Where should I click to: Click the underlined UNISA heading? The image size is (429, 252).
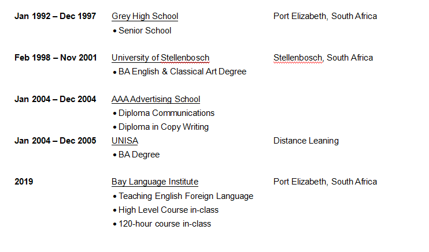[x=125, y=141]
